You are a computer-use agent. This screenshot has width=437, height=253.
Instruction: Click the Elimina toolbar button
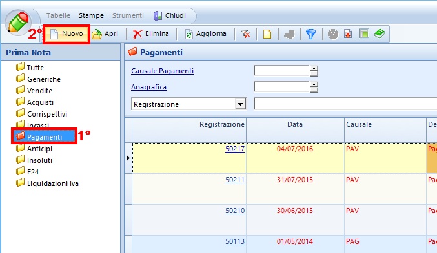(x=151, y=34)
